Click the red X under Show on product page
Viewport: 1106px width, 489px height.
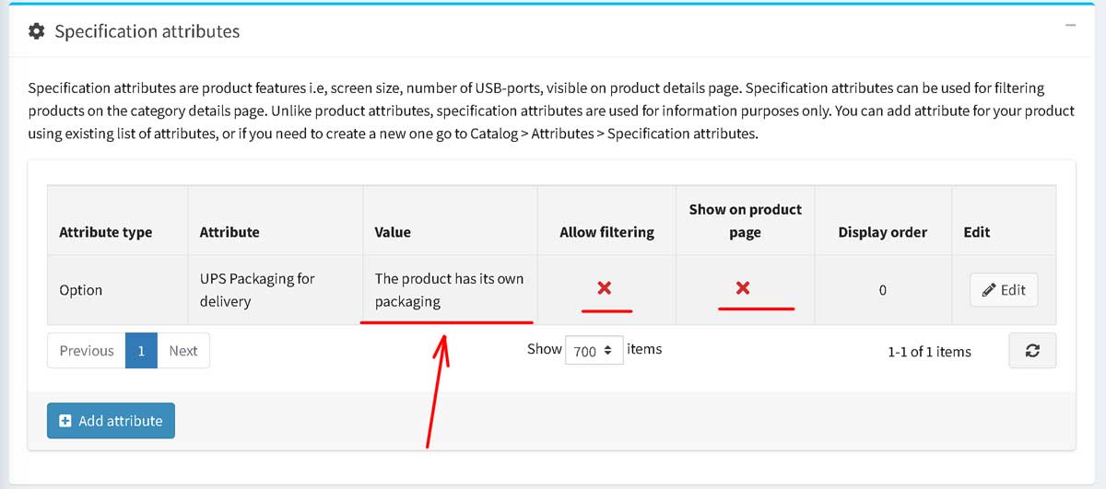[743, 289]
